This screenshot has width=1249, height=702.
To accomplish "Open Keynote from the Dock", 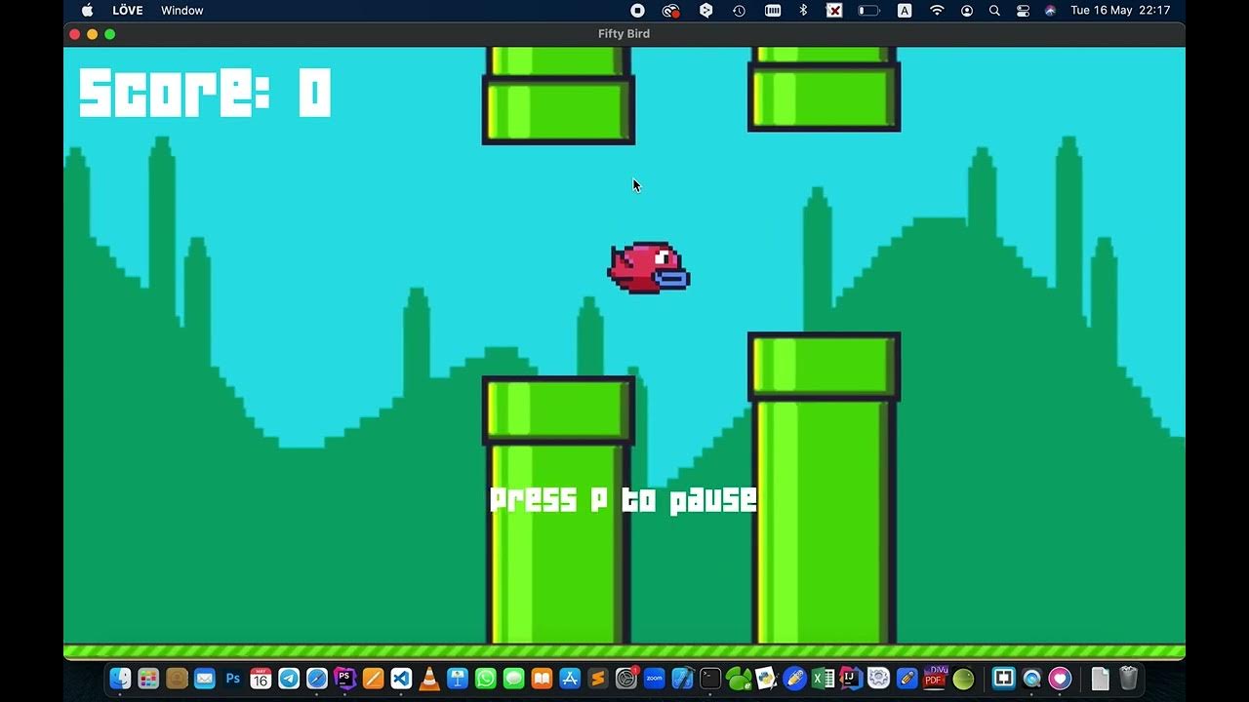I will point(458,678).
